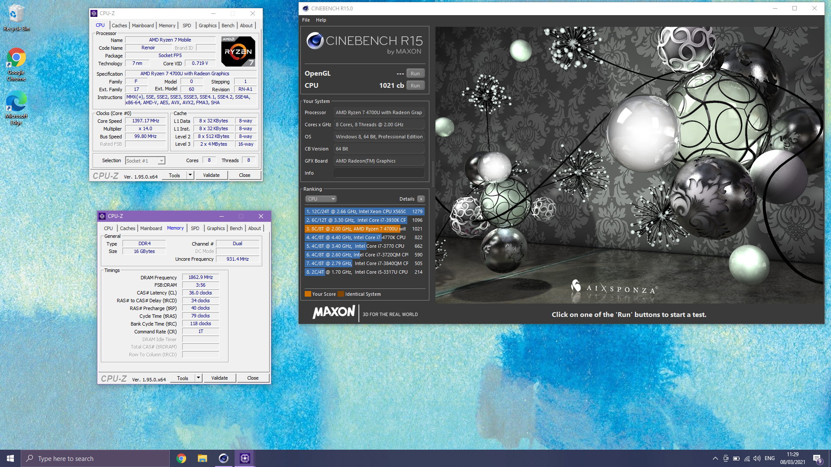Click the details arrow icon in Ranking

[421, 199]
